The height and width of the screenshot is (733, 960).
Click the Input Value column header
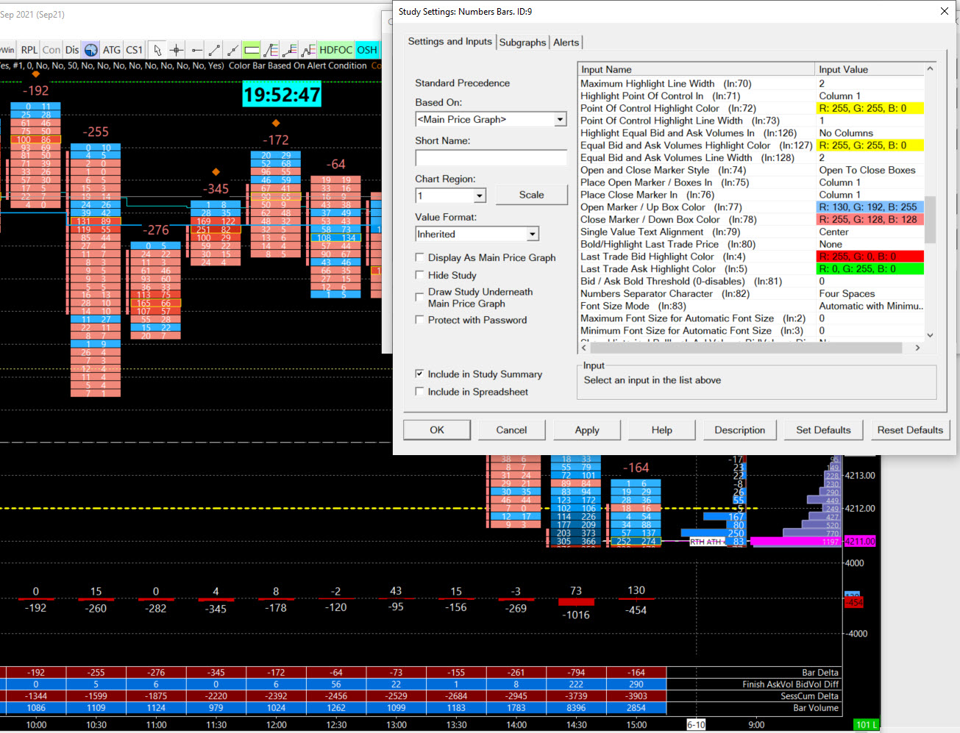point(870,69)
